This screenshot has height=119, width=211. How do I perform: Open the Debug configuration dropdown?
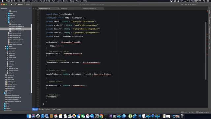pyautogui.click(x=19, y=4)
